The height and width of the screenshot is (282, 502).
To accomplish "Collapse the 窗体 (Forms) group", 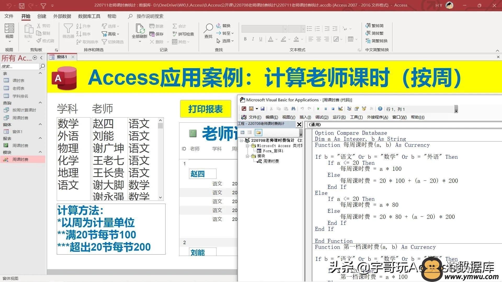I will (40, 125).
